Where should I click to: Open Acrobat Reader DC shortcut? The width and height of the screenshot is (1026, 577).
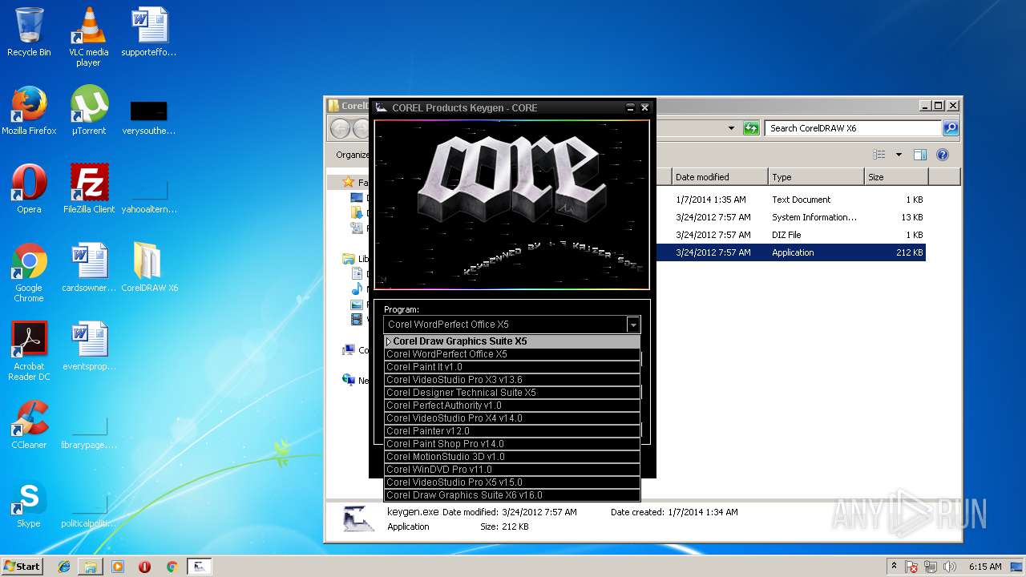[29, 351]
